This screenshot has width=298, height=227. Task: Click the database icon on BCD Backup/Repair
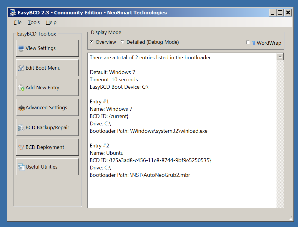21,128
